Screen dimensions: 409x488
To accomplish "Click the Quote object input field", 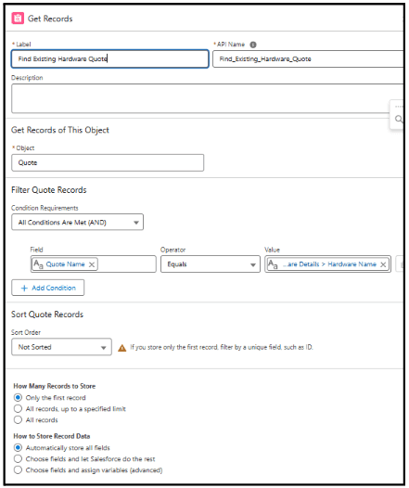I will (x=108, y=162).
